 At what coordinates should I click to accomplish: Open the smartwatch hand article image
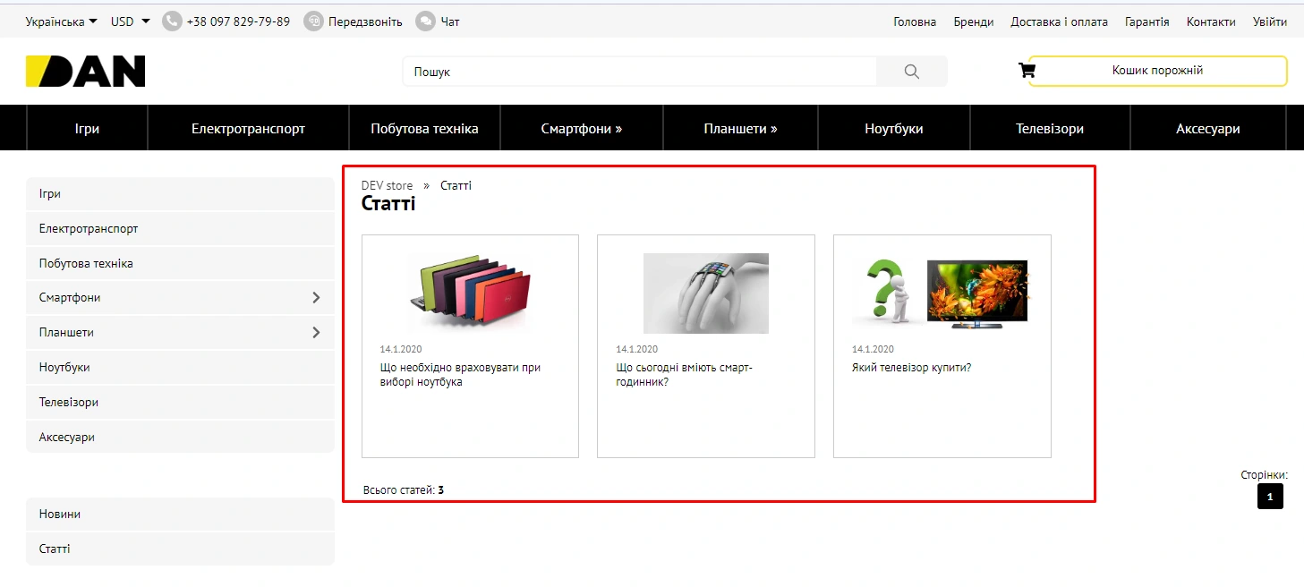click(x=705, y=293)
